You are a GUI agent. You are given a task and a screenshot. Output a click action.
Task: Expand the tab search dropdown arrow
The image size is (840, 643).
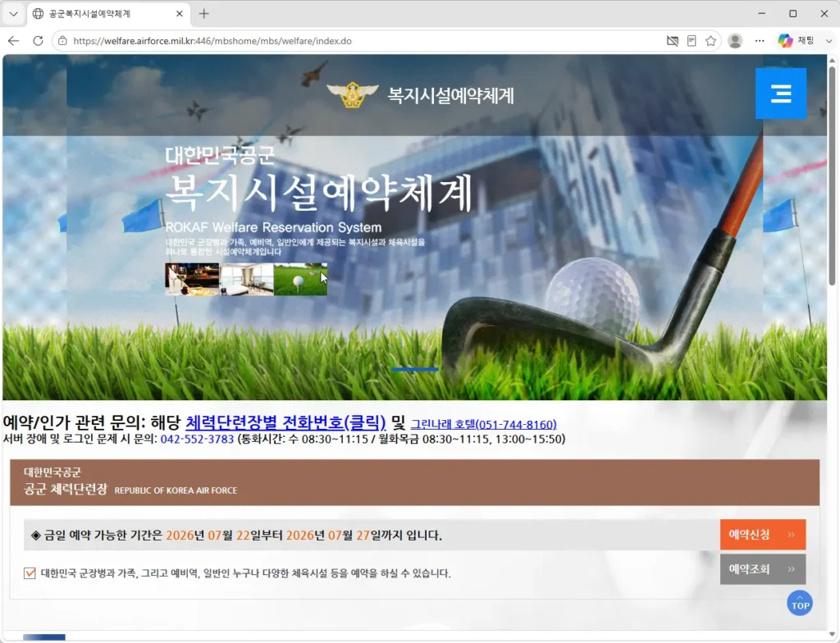pos(14,14)
